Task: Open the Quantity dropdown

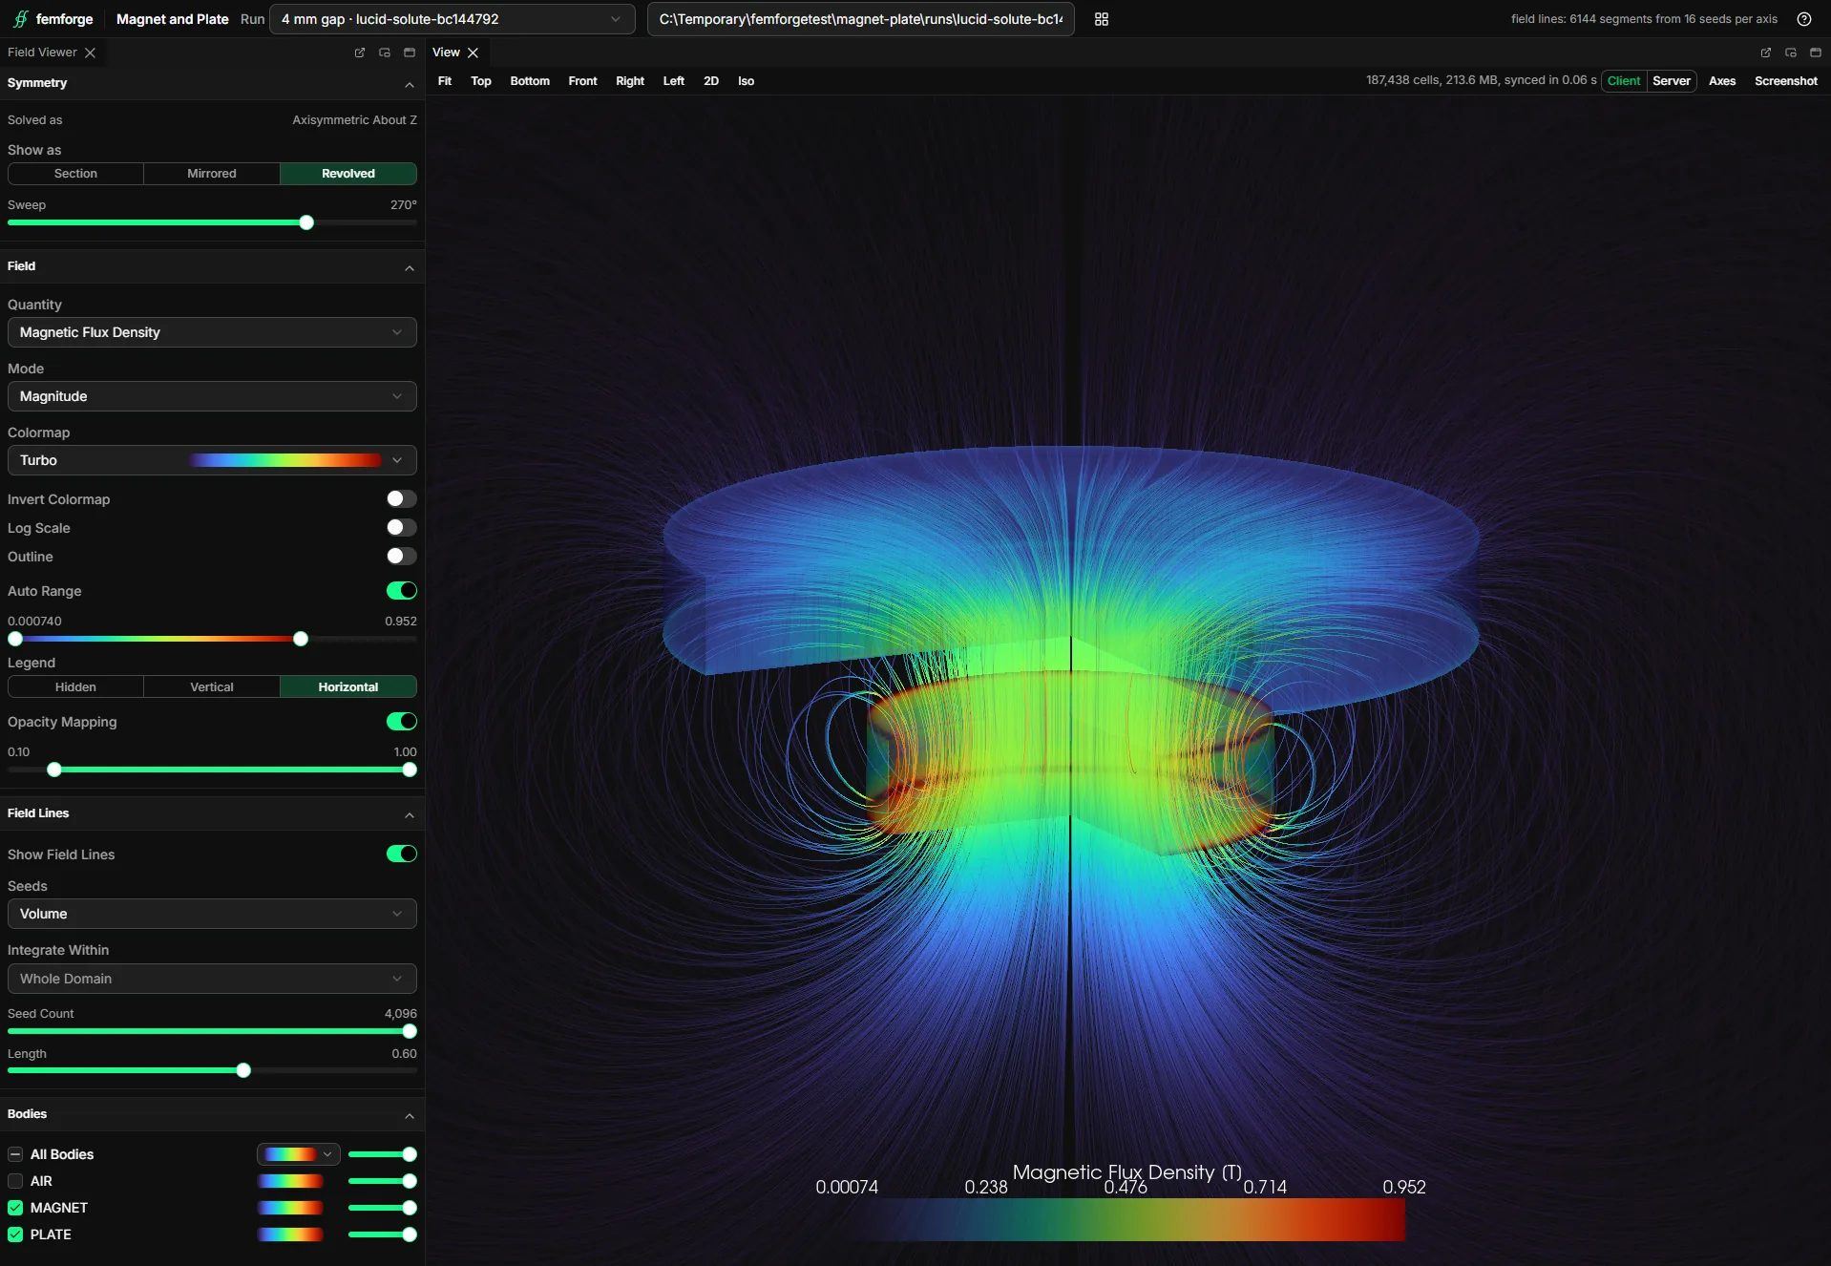Action: [212, 332]
